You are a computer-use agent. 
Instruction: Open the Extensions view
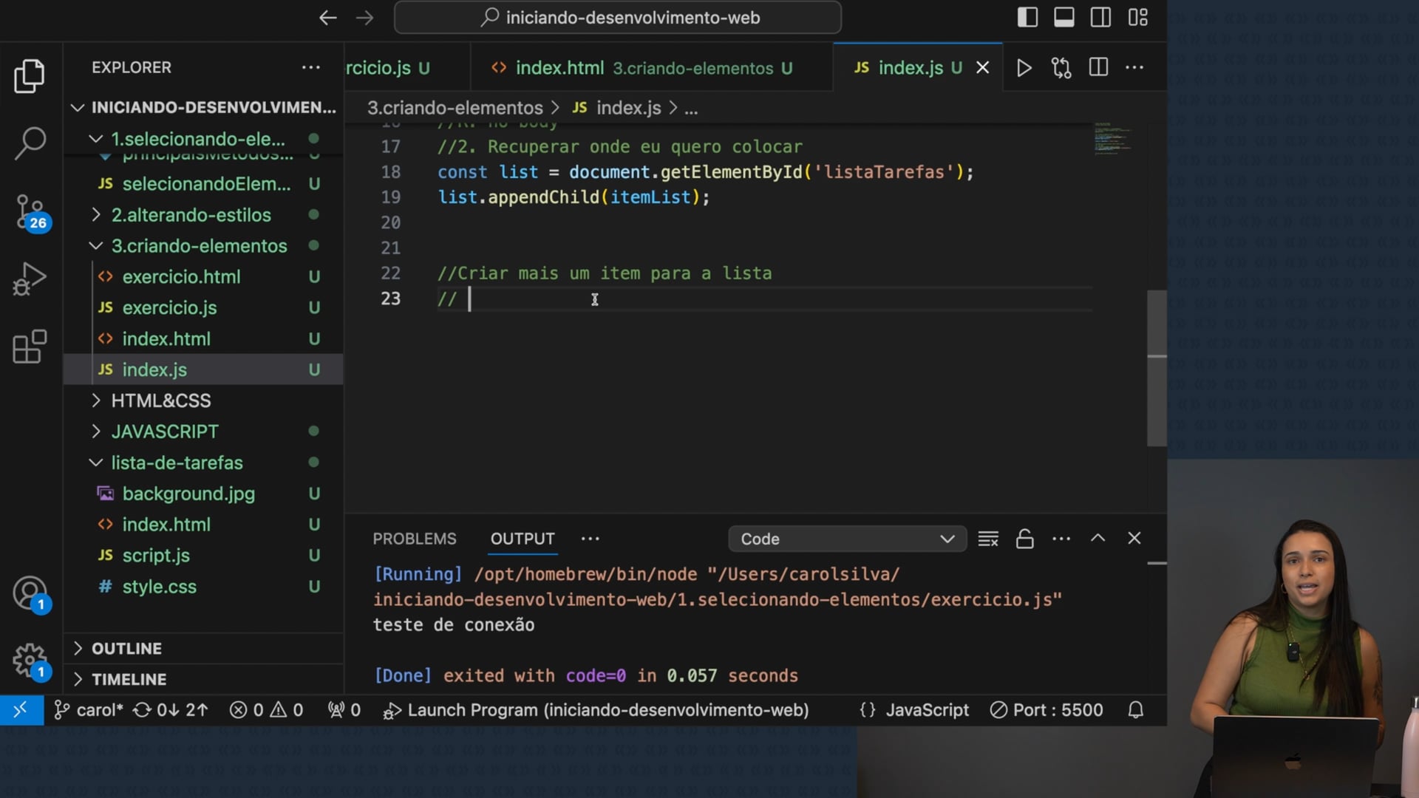[x=30, y=347]
